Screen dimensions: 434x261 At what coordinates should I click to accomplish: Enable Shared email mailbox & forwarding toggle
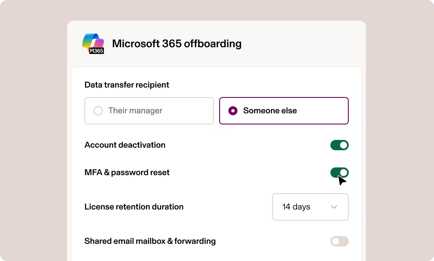[339, 241]
